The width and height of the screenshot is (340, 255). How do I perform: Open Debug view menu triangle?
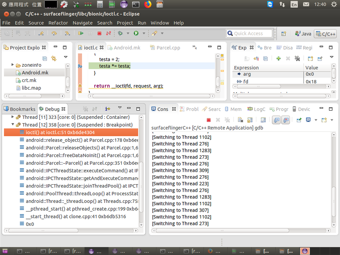120,108
